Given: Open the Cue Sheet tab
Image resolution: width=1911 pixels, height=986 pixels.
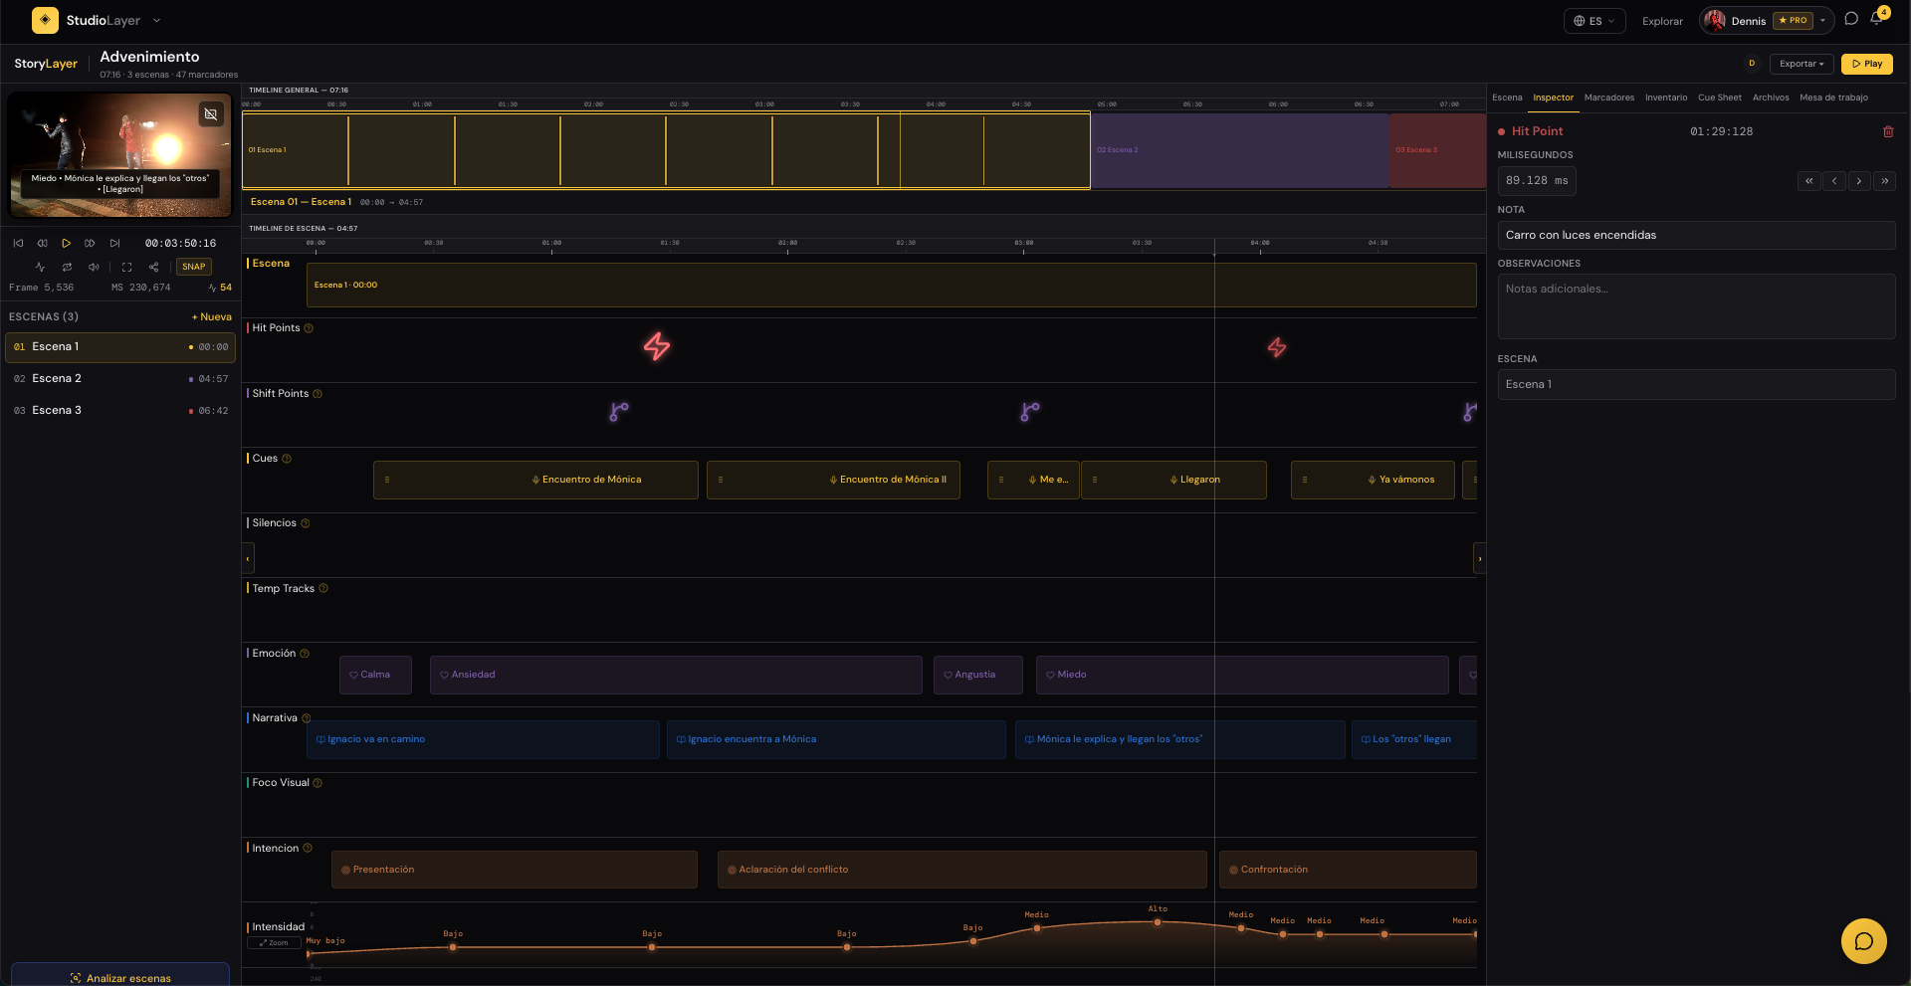Looking at the screenshot, I should 1720,98.
